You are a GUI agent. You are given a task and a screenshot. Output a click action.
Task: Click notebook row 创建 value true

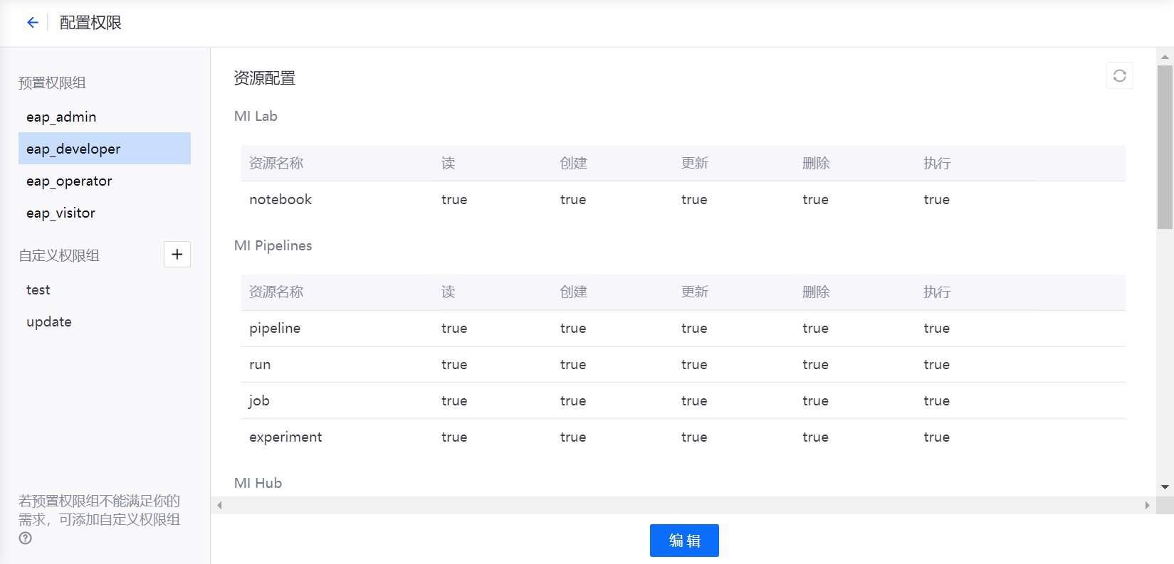click(x=573, y=199)
